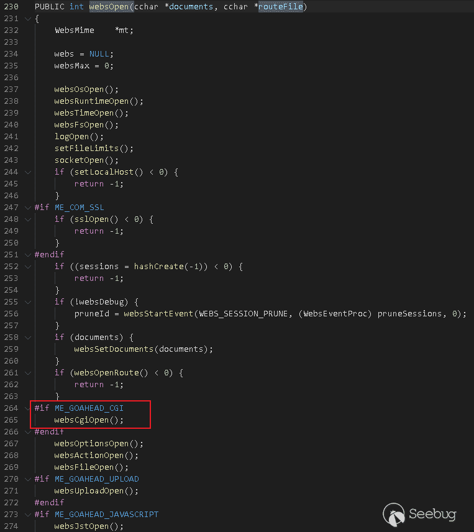
Task: Select line number 256 in the gutter
Action: 11,314
